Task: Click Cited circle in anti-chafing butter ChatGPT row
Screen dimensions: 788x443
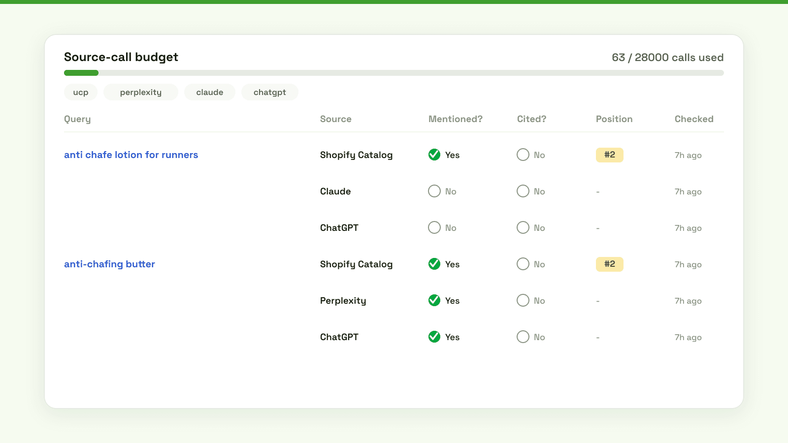Action: 523,337
